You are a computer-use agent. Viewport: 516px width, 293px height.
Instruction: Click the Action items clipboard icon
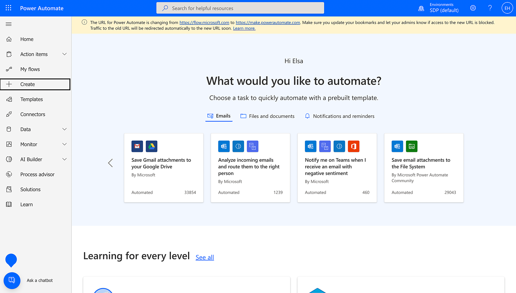(9, 54)
